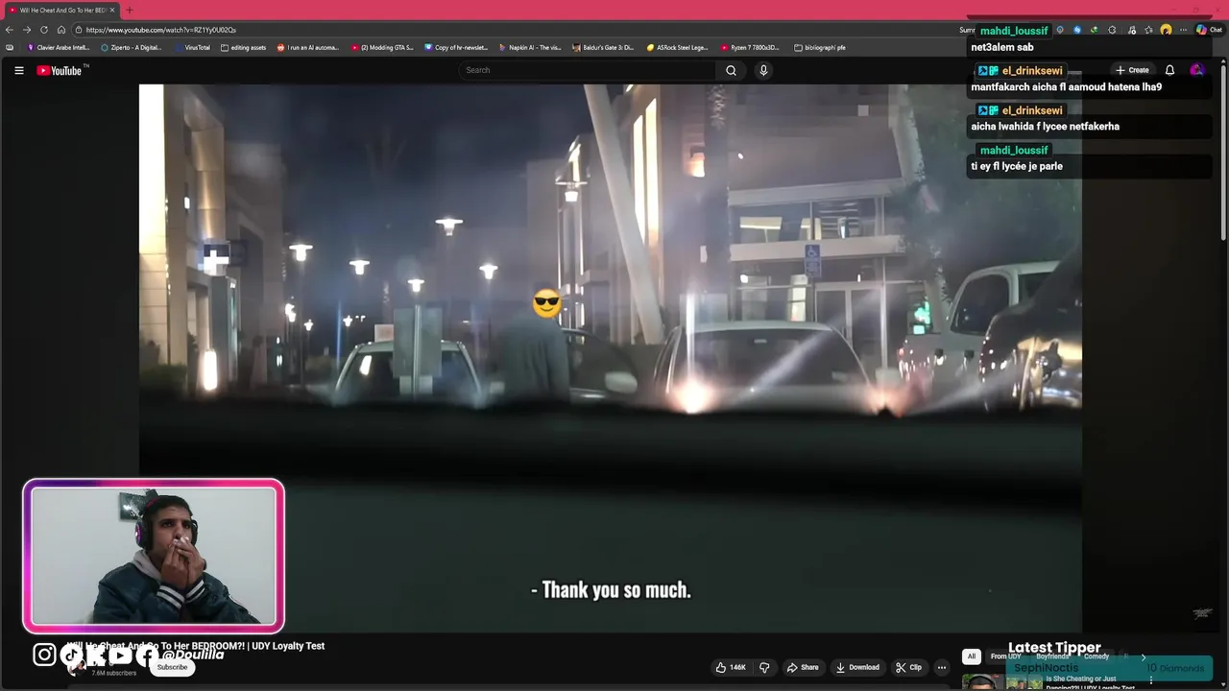
Task: Click the 'Latest Tipper' overlay label
Action: pyautogui.click(x=1054, y=648)
